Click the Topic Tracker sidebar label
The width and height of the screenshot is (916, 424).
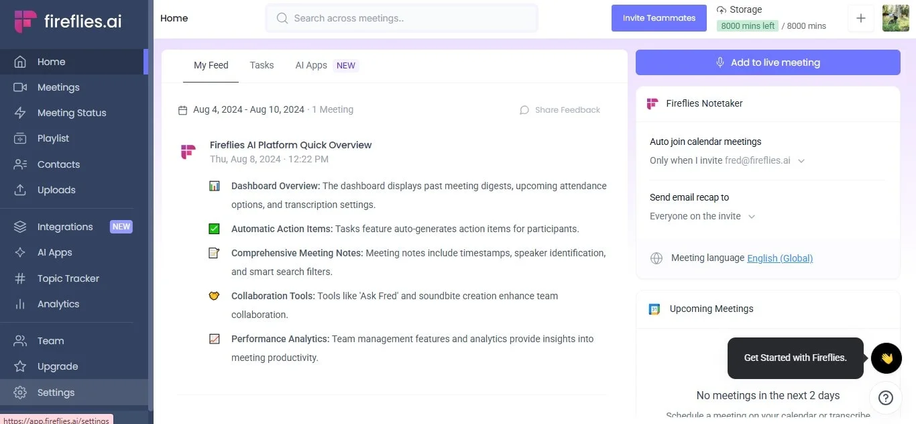(68, 278)
